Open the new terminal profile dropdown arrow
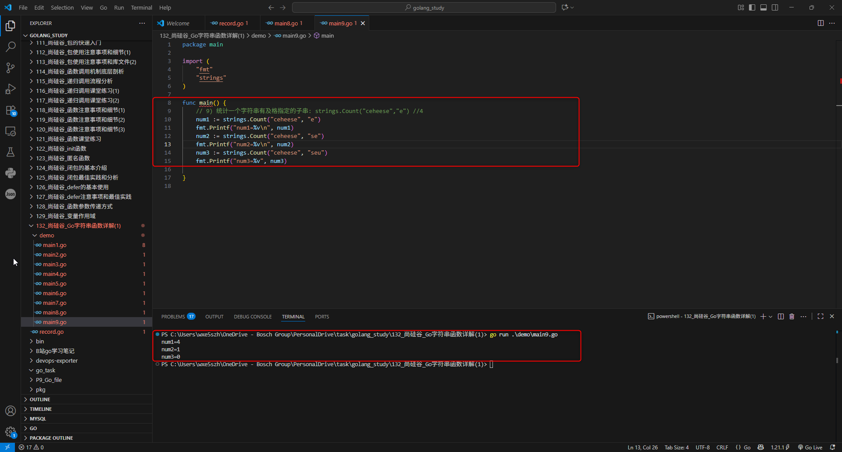 (x=771, y=316)
